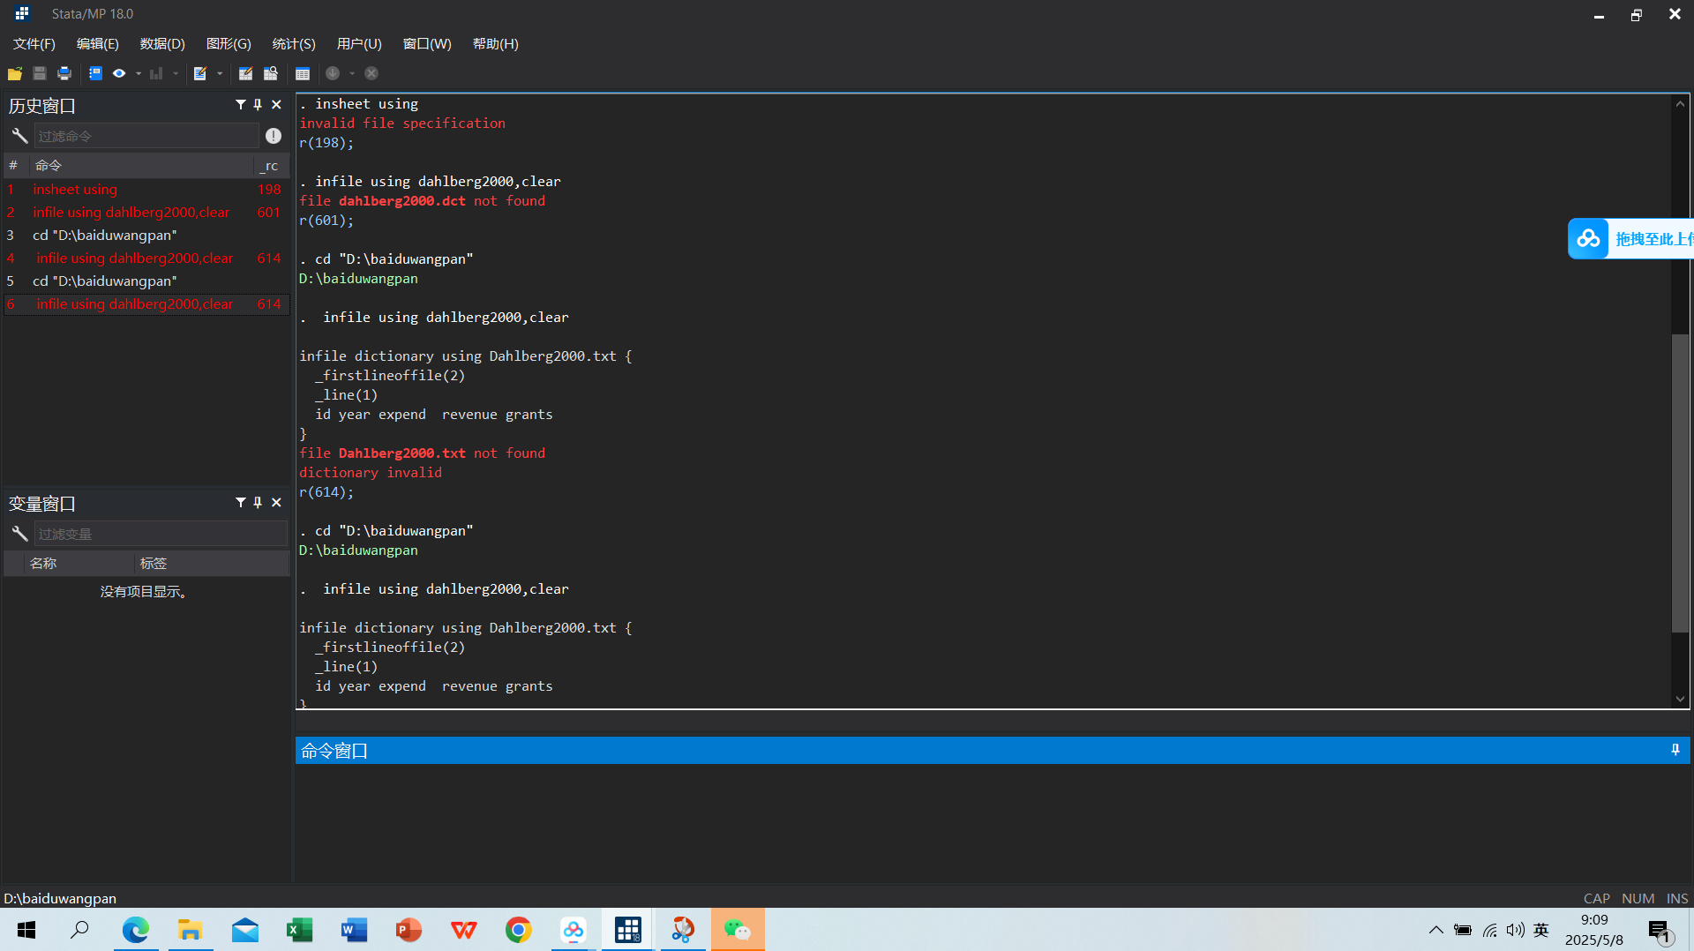Show hidden system tray icons chevron
The image size is (1694, 951).
click(x=1436, y=930)
